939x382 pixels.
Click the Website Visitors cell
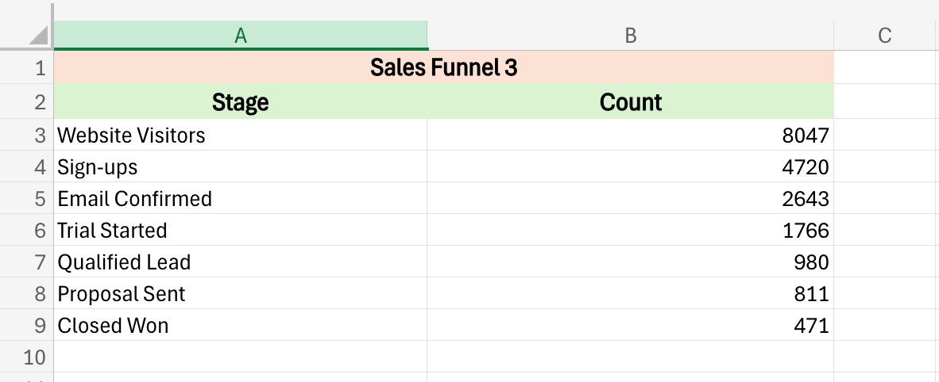[x=240, y=136]
